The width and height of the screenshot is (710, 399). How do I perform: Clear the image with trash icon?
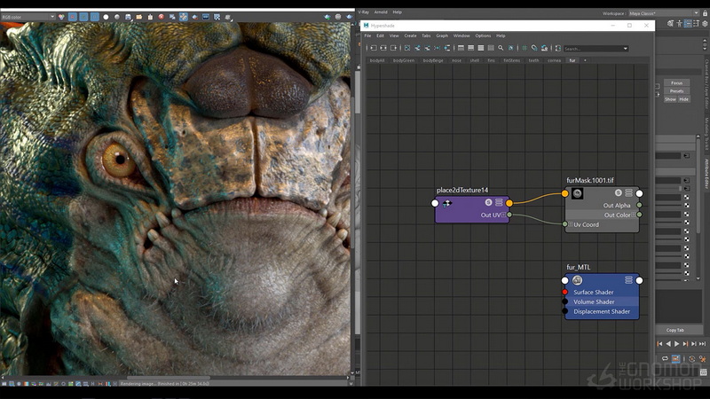[x=150, y=17]
